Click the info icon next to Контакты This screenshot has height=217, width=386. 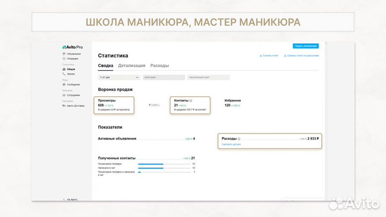click(x=191, y=101)
